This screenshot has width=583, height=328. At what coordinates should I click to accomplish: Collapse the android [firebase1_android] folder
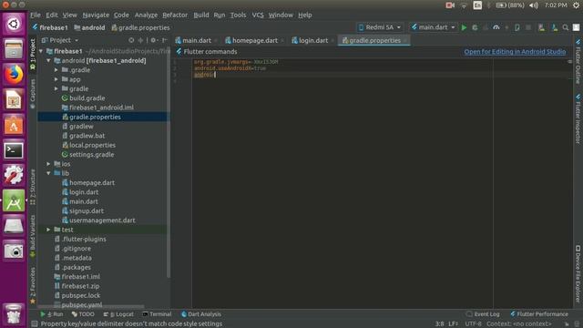pos(48,60)
